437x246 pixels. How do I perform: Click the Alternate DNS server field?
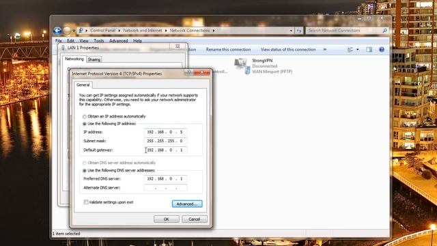point(165,188)
